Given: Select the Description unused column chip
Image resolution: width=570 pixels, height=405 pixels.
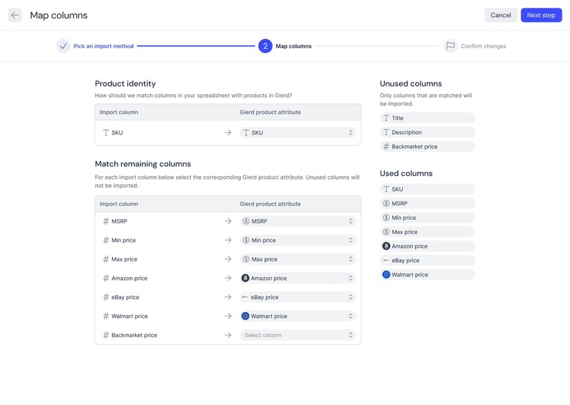Looking at the screenshot, I should click(427, 132).
